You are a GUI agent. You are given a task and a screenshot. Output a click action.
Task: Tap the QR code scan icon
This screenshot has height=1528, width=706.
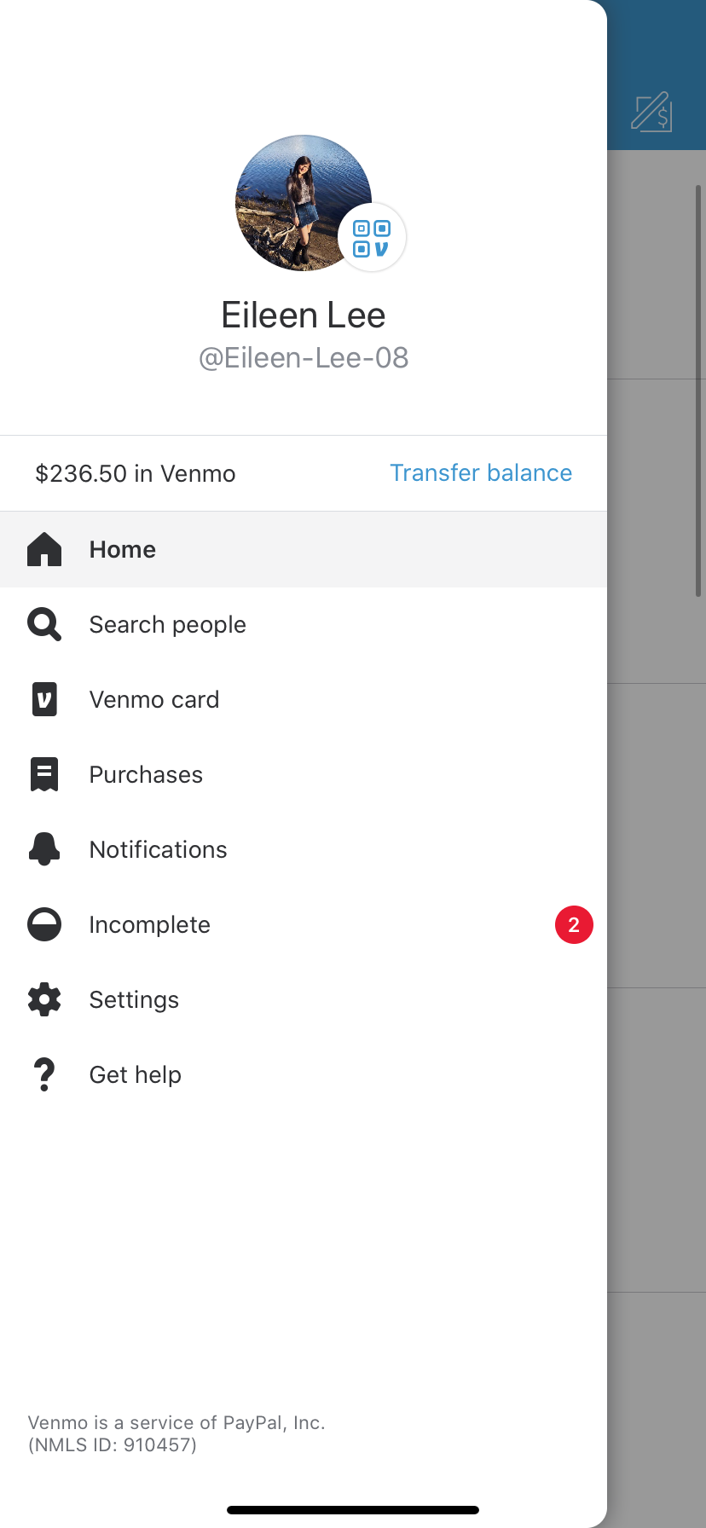click(x=372, y=238)
